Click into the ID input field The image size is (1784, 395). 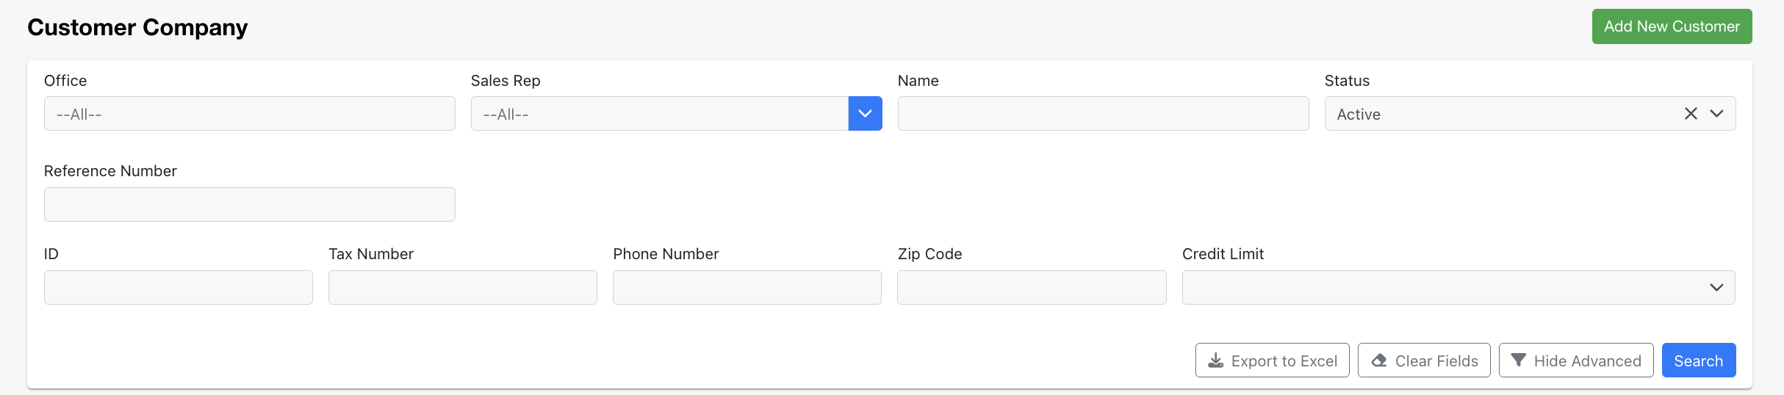click(179, 287)
